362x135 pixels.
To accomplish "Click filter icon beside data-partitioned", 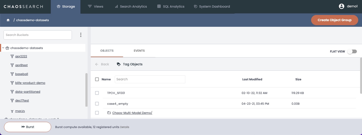I will [12, 92].
